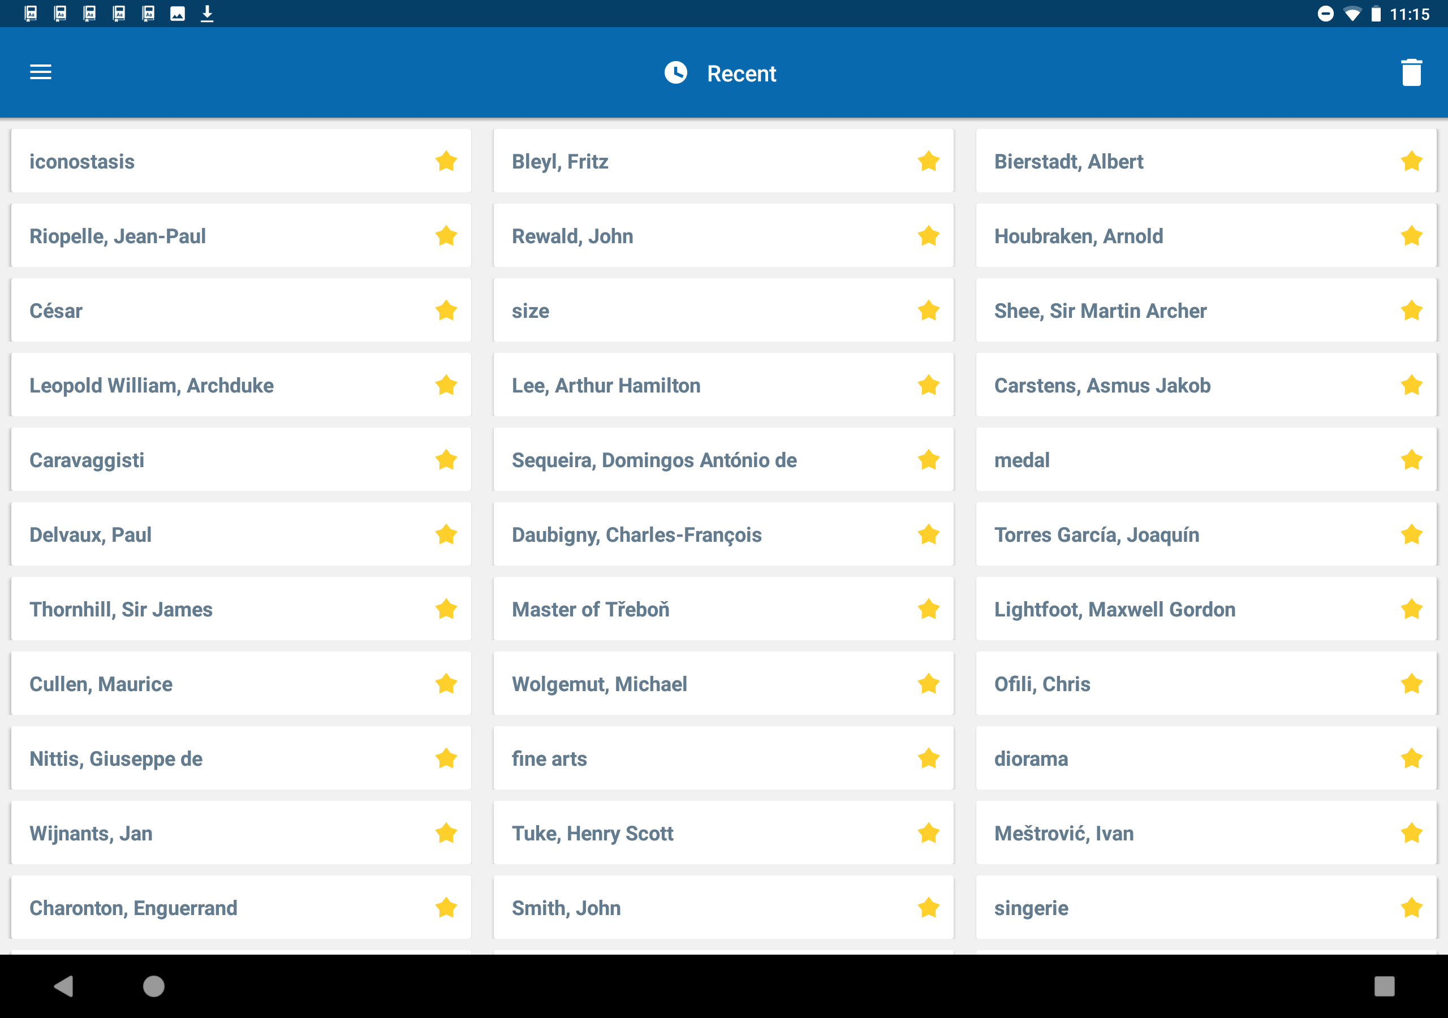This screenshot has width=1448, height=1018.
Task: Click the star for Wijnants, Jan
Action: [446, 833]
